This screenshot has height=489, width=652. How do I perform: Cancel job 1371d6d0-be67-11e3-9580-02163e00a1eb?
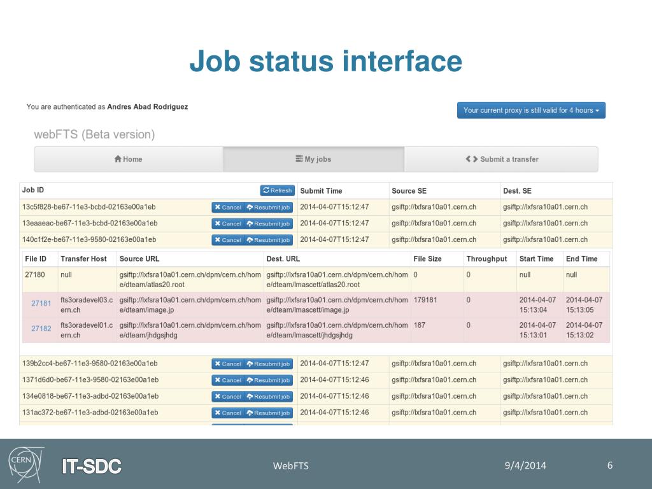[x=227, y=380]
